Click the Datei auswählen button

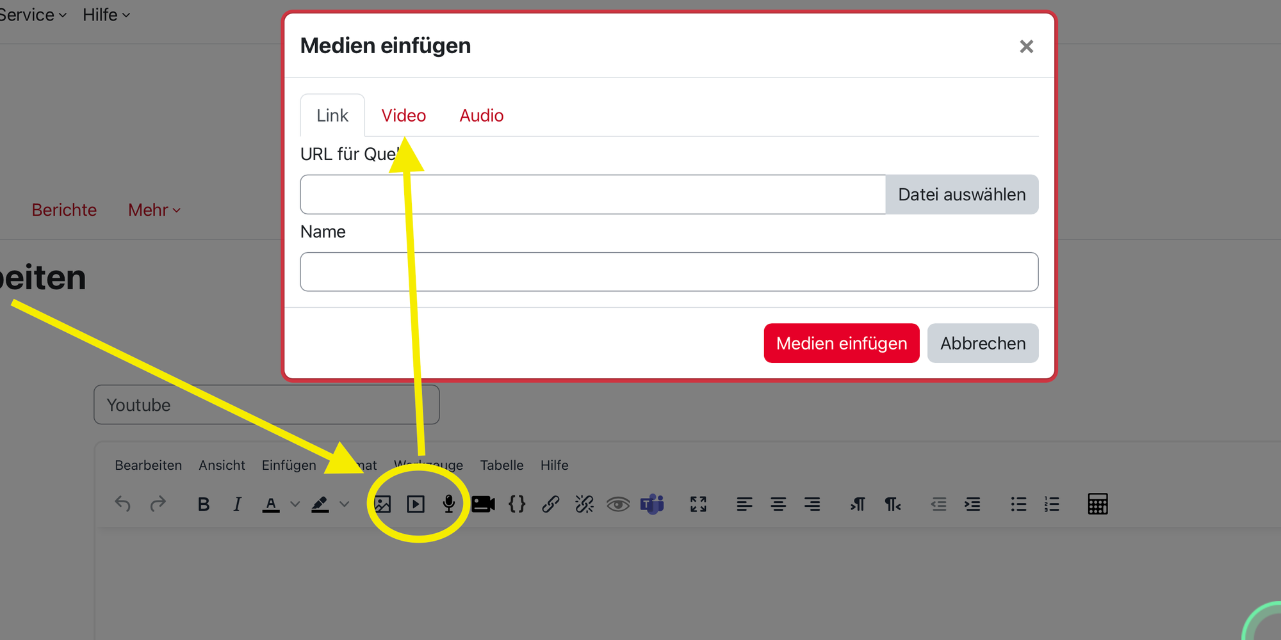point(961,195)
